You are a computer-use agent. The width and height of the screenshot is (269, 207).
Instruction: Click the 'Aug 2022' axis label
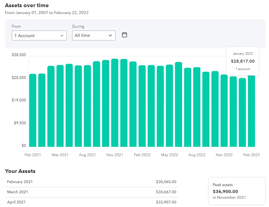pyautogui.click(x=197, y=155)
